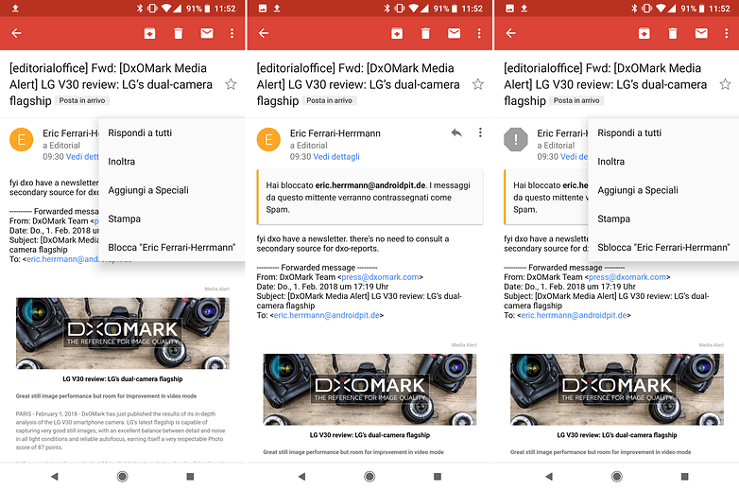The width and height of the screenshot is (739, 491).
Task: Tap Android back button in right screen navbar
Action: [549, 477]
